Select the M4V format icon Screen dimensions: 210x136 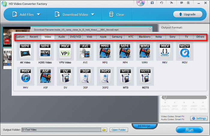click(x=25, y=76)
